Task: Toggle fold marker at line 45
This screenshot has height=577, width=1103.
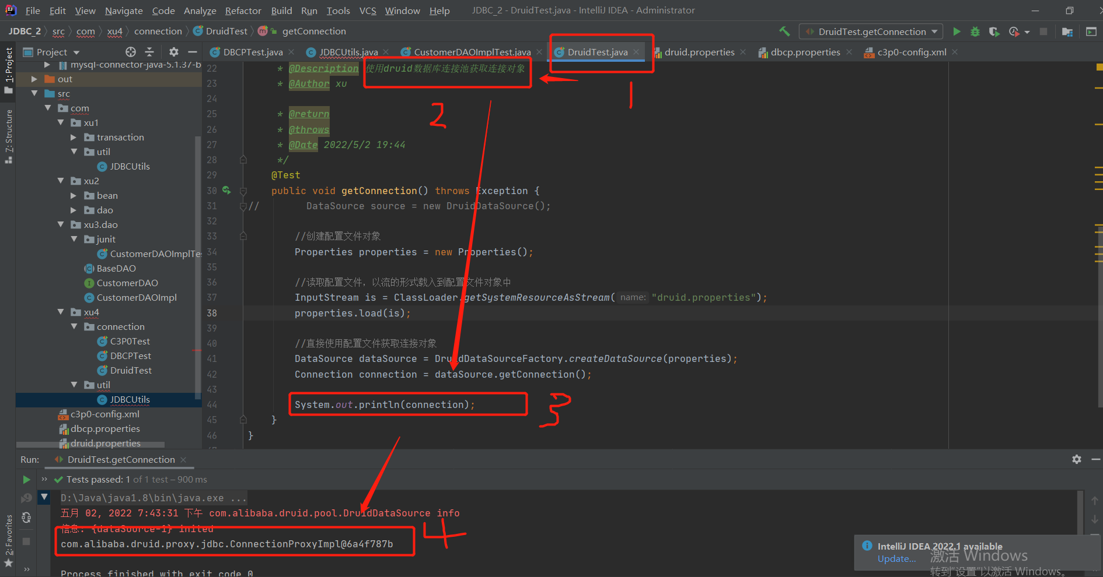Action: 243,420
